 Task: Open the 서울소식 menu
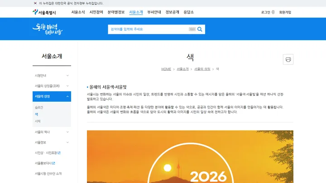[78, 12]
